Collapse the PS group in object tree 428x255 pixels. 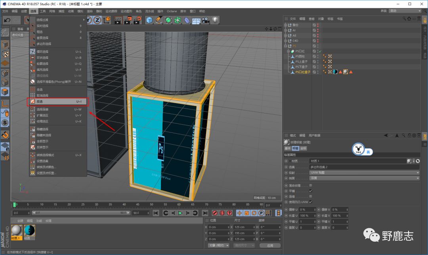[x=285, y=46]
